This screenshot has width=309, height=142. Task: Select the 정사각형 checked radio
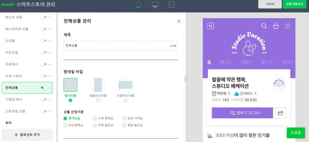coord(70,100)
